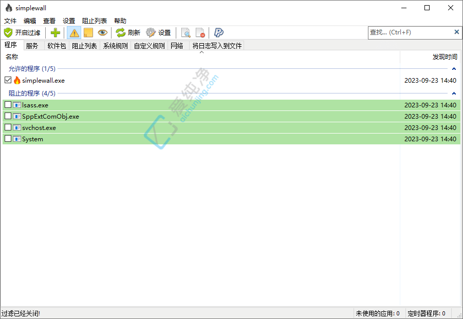Toggle the yellow sticky note log icon

[88, 32]
